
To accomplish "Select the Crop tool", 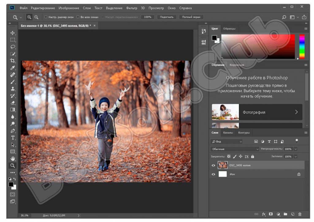I will tap(13, 61).
